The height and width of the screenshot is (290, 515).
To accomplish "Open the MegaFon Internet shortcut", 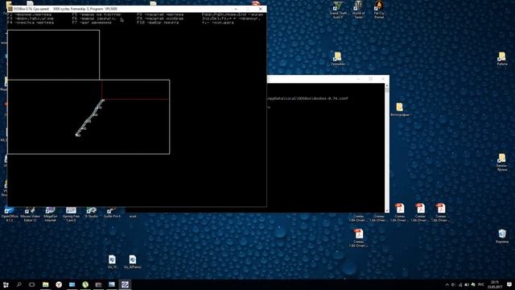I will (x=50, y=214).
